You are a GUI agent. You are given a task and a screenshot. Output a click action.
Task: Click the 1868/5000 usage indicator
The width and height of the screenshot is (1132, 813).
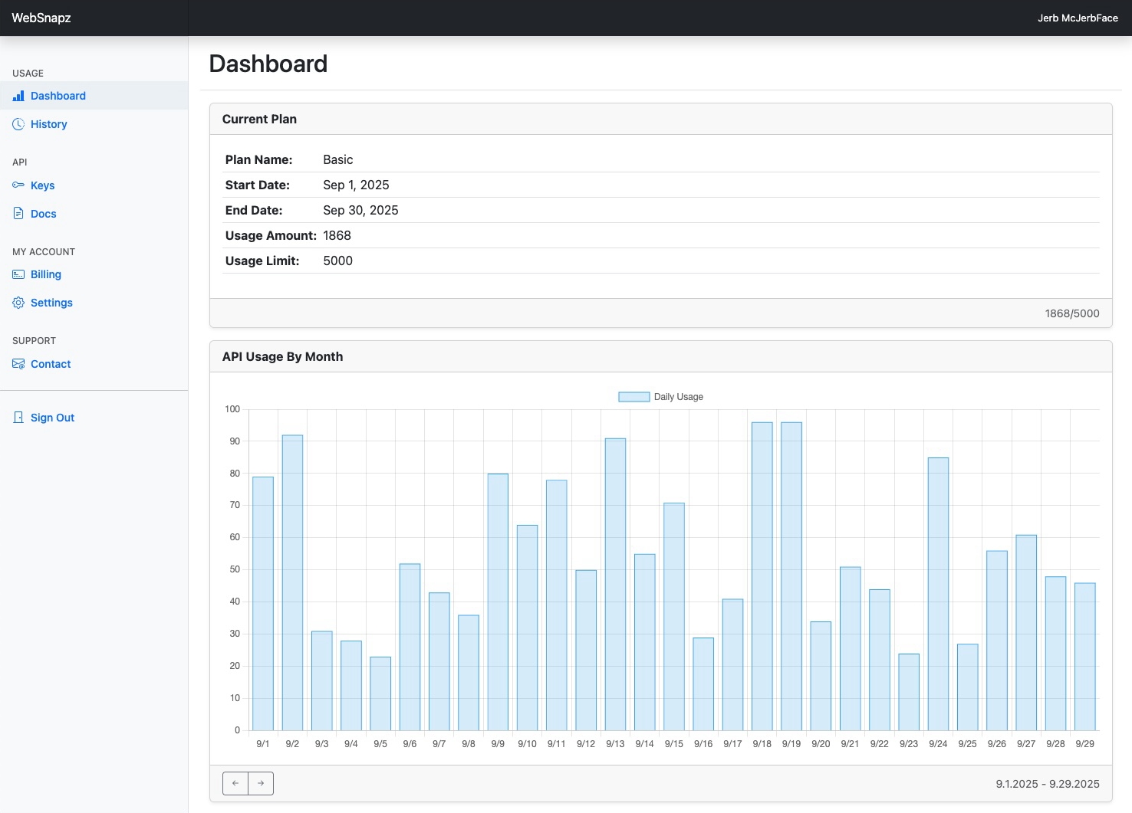pos(1072,313)
